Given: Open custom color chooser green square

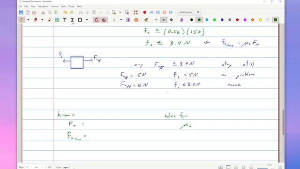Looking at the screenshot, I should click(276, 20).
